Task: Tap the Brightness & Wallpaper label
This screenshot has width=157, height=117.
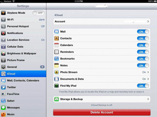Action: [22, 53]
